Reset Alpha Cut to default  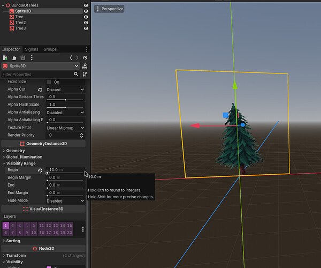[x=40, y=90]
